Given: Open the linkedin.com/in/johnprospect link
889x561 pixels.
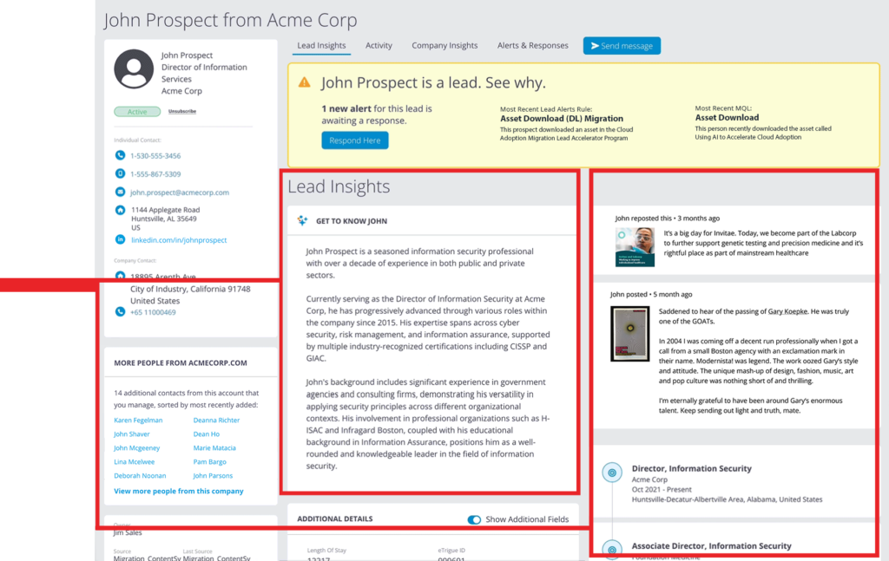Looking at the screenshot, I should click(x=179, y=240).
